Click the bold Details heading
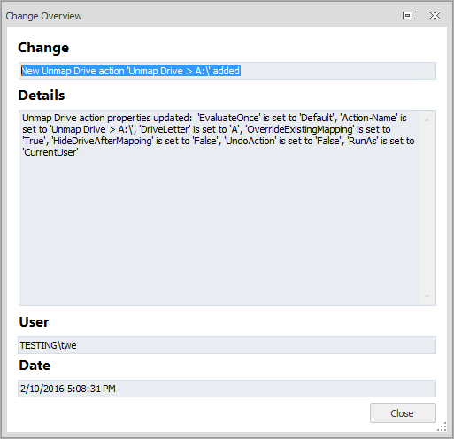454x439 pixels. pyautogui.click(x=42, y=96)
